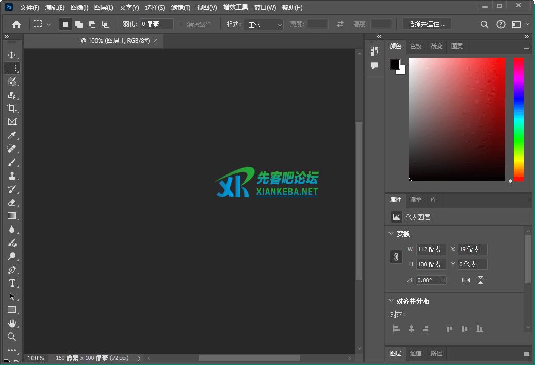Select the Move tool
Screen dimensions: 535x365
coord(12,54)
